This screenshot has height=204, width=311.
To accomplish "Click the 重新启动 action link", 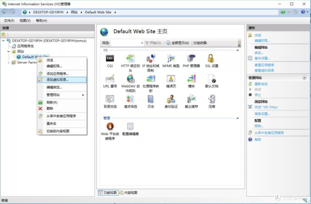I will coord(261,84).
